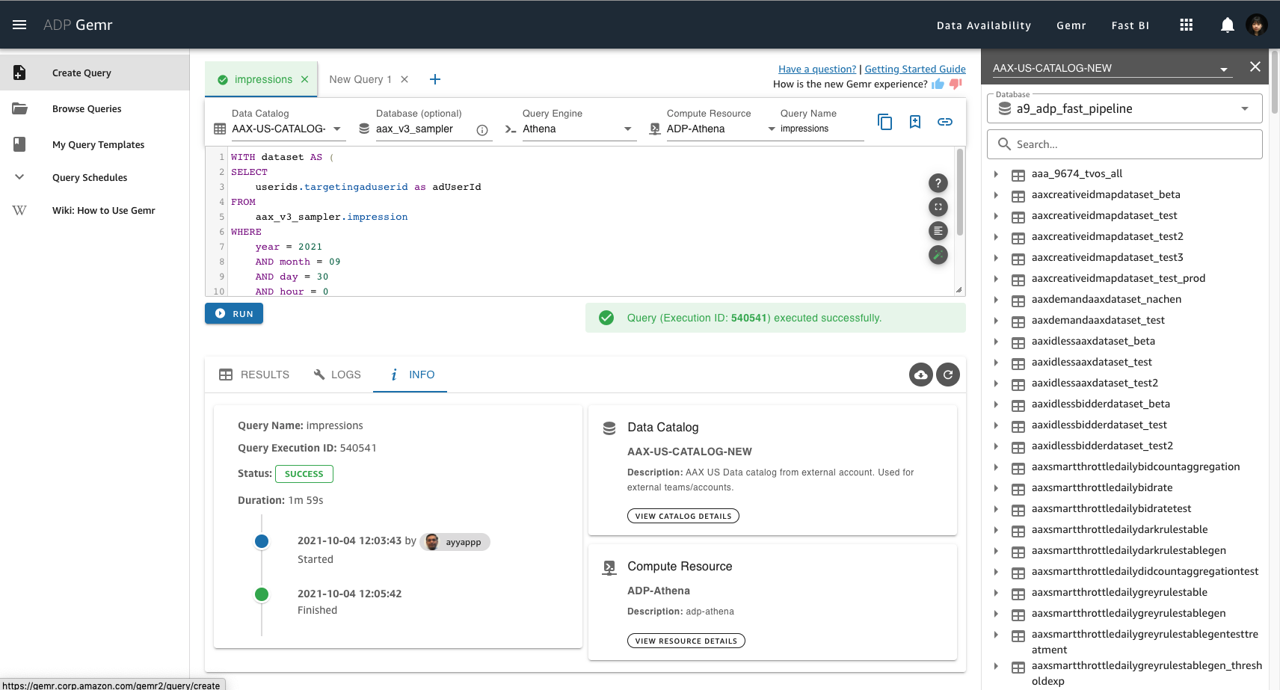Click the download results cloud icon
This screenshot has width=1280, height=690.
(920, 375)
